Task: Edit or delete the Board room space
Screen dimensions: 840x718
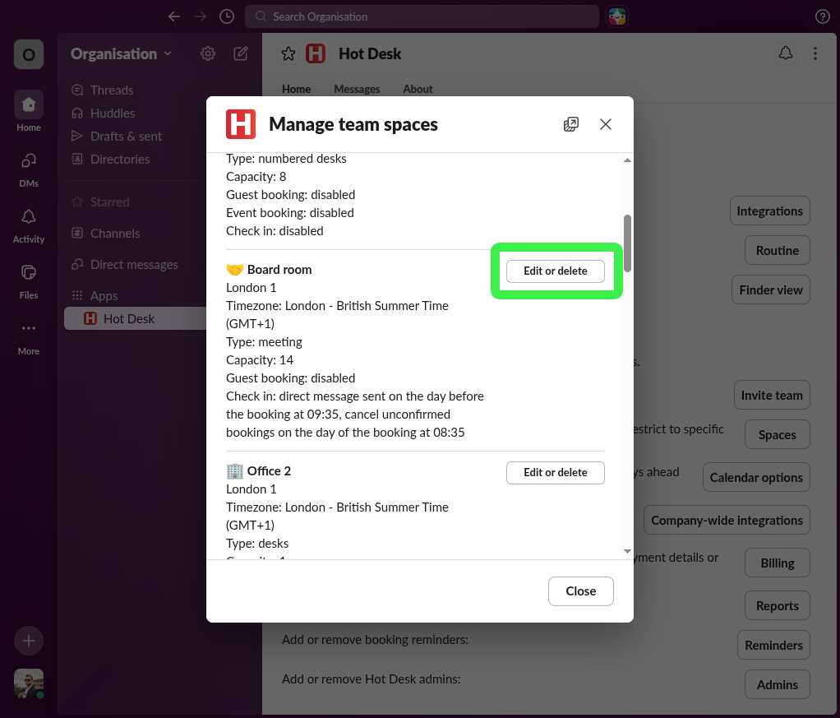Action: [x=555, y=271]
